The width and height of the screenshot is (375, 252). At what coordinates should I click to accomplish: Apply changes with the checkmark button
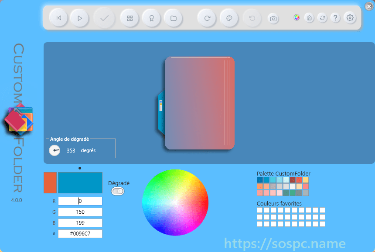coord(104,18)
